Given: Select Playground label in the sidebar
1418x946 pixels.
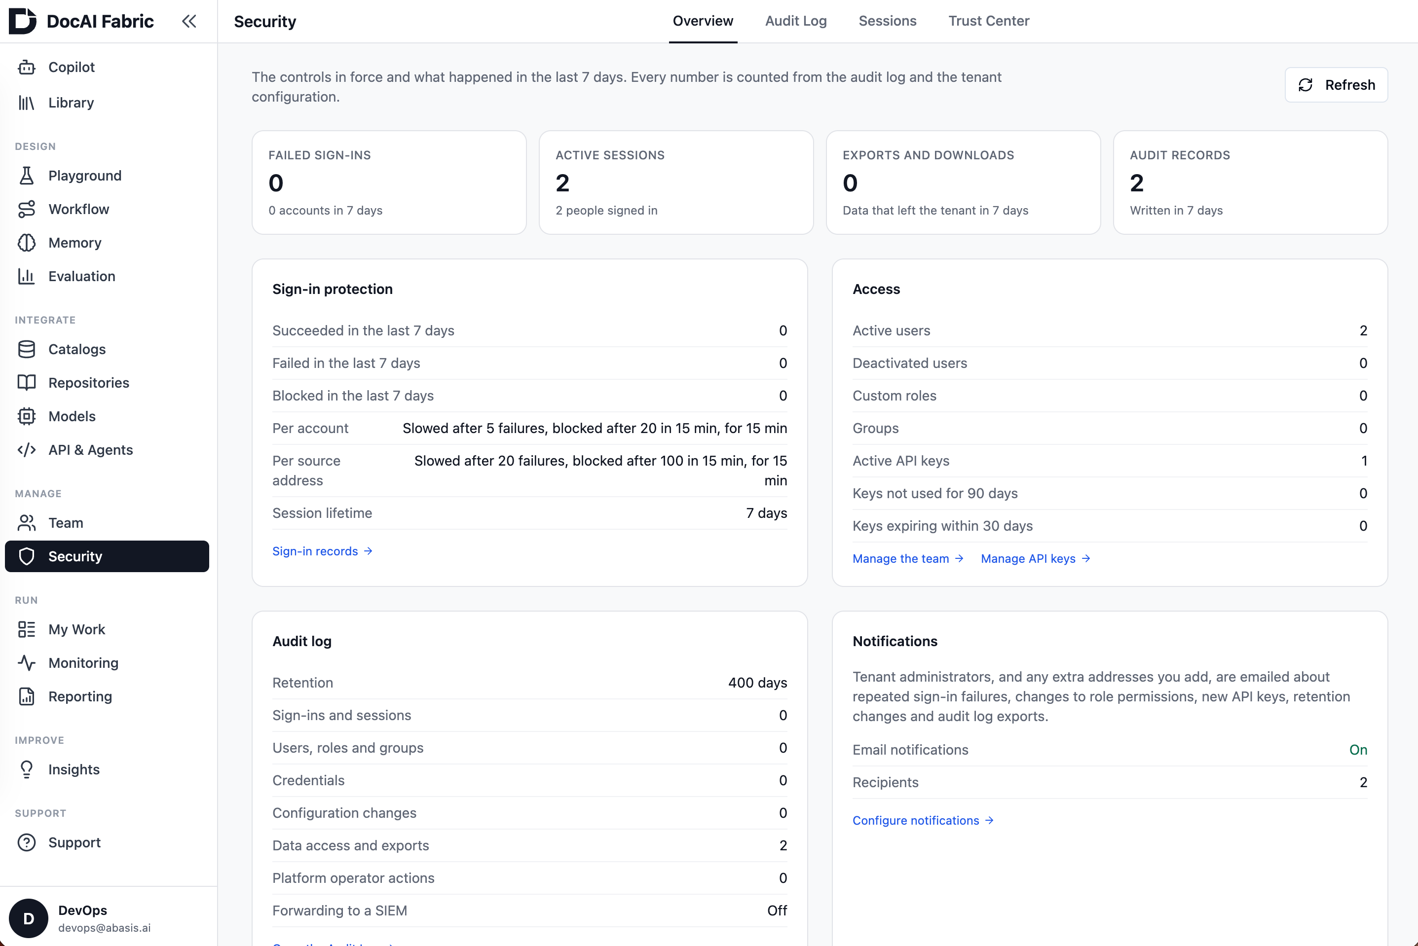Looking at the screenshot, I should point(85,176).
